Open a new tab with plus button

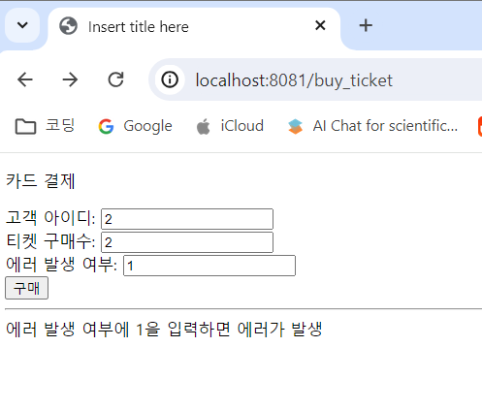(x=366, y=25)
